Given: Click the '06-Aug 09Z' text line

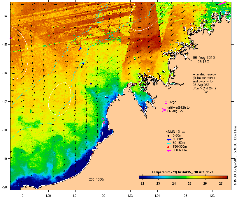Looking at the screenshot, I should pos(201,85).
